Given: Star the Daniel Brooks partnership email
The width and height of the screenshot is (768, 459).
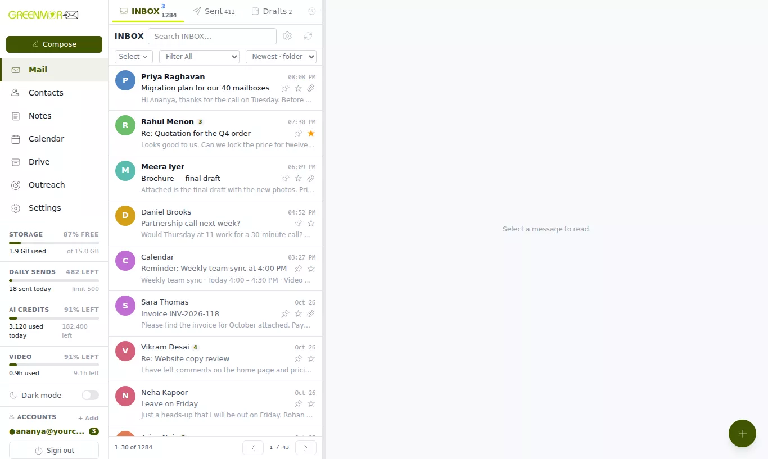Looking at the screenshot, I should click(311, 224).
